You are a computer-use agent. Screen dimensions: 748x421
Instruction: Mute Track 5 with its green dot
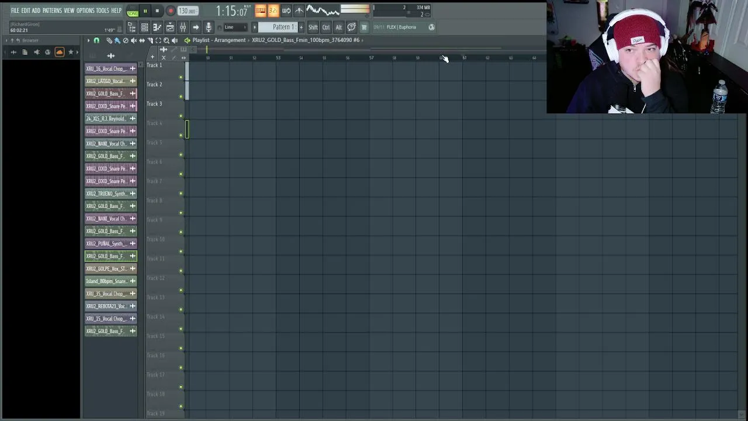pos(181,154)
